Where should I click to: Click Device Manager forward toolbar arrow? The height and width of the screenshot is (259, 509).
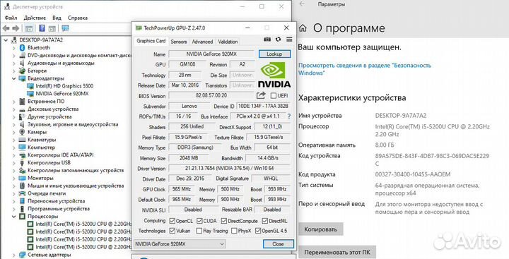(16, 28)
